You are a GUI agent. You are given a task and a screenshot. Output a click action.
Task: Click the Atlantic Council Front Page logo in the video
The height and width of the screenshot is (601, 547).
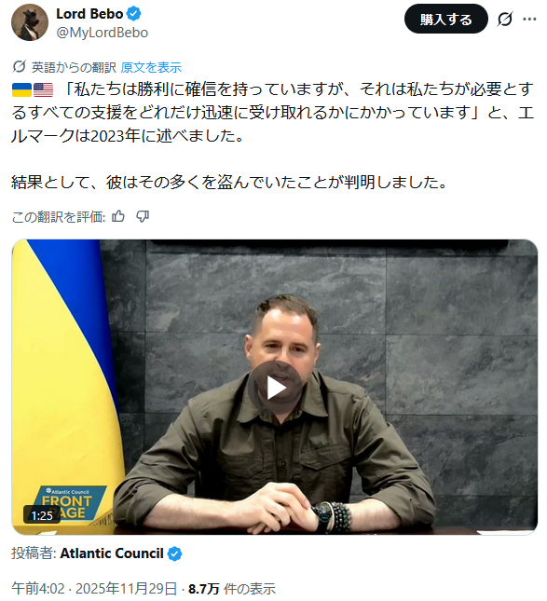pyautogui.click(x=69, y=504)
